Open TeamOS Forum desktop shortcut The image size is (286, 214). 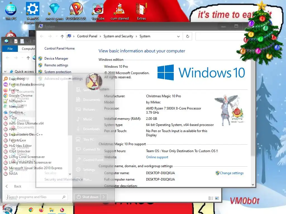pyautogui.click(x=32, y=13)
